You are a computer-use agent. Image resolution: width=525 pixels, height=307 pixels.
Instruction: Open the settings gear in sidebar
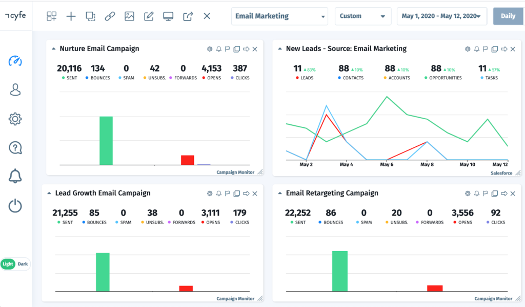click(x=15, y=119)
